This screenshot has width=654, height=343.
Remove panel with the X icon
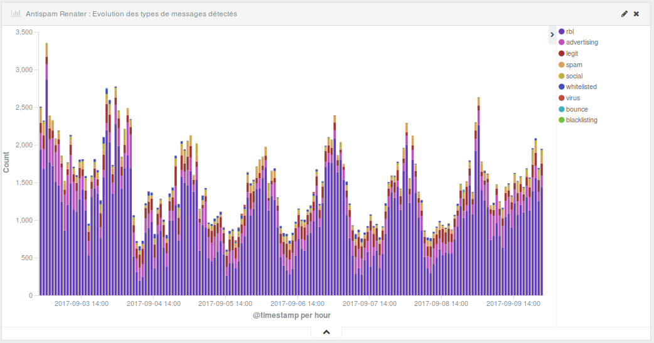(636, 14)
